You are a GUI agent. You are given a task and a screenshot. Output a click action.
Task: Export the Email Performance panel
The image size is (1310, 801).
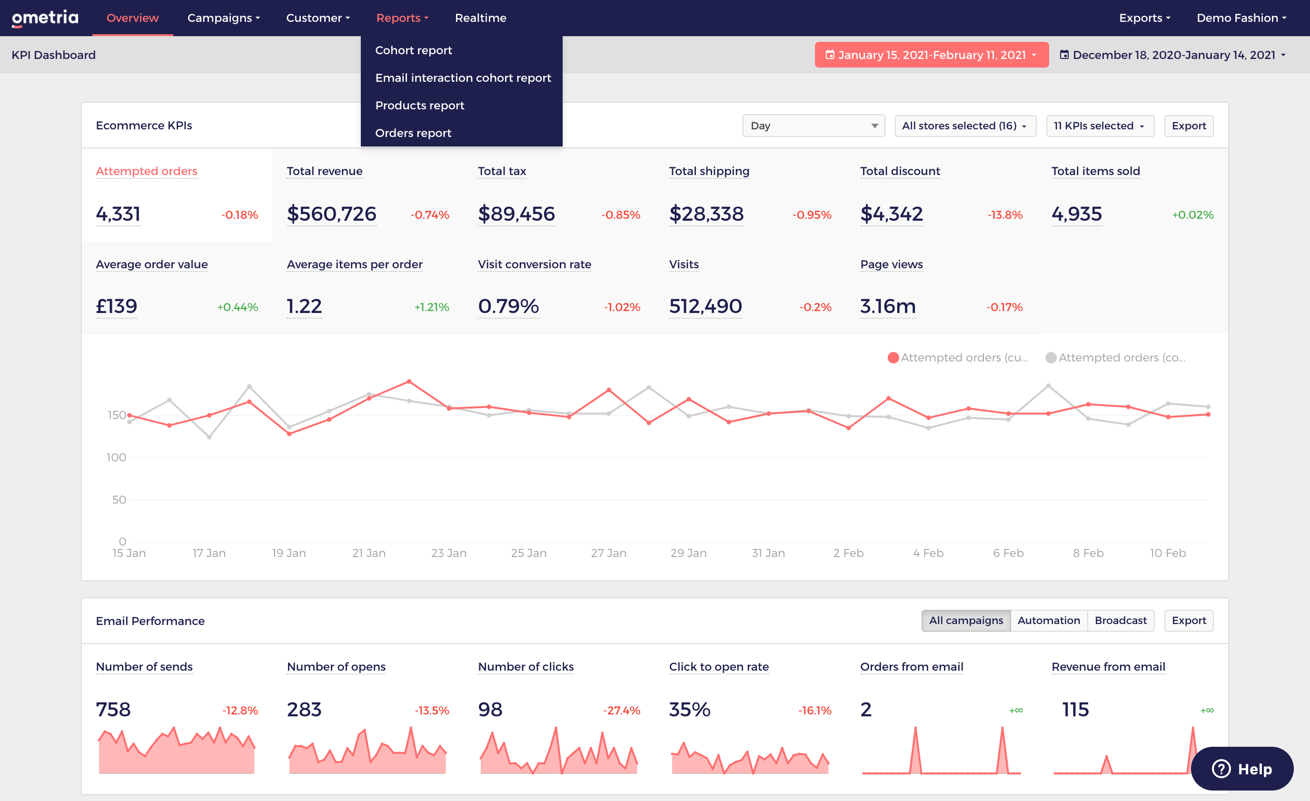[x=1188, y=620]
